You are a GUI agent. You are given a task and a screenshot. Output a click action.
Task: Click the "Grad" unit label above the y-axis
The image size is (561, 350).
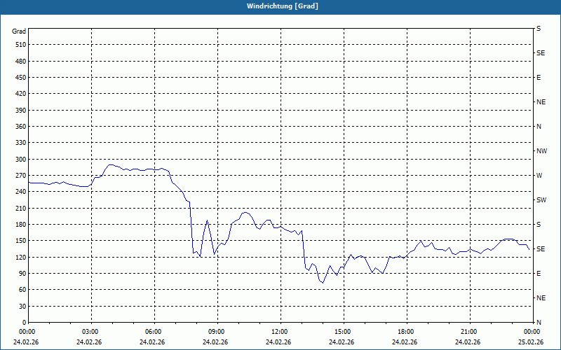19,31
